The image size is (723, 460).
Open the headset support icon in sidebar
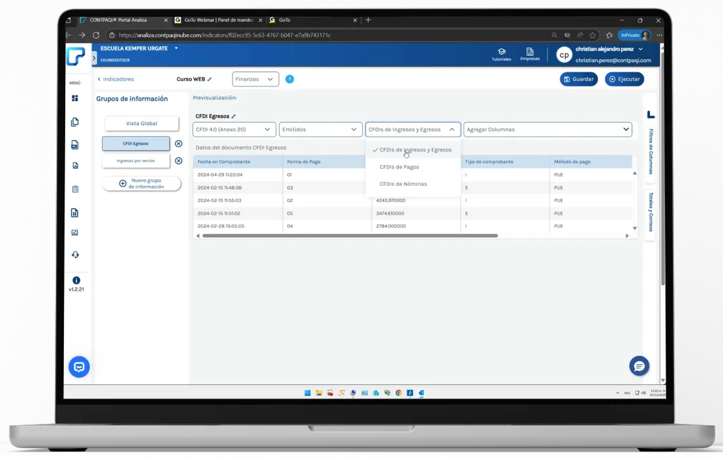click(x=75, y=254)
